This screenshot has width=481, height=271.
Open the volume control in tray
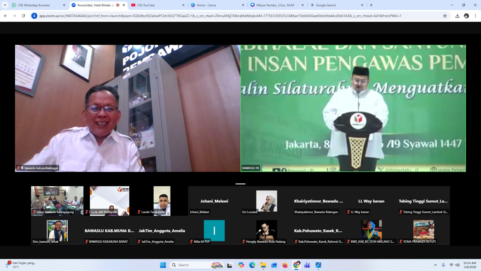tap(458, 265)
